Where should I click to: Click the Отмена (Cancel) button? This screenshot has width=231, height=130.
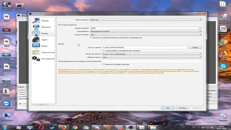pos(182,108)
